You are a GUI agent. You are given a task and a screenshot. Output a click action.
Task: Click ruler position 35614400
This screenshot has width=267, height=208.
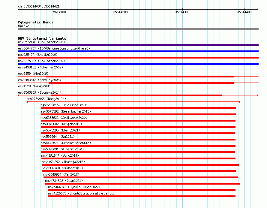click(244, 12)
